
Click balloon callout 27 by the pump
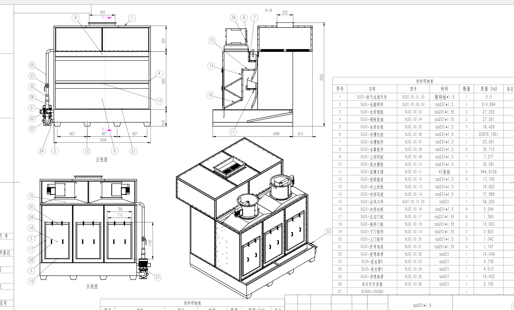[158, 277]
